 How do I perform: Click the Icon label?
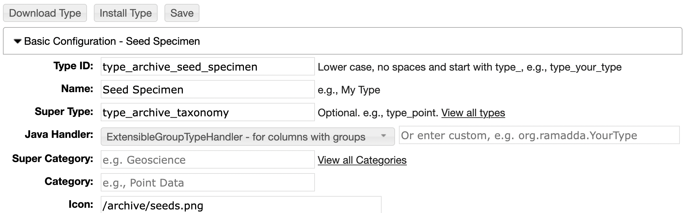(x=81, y=204)
